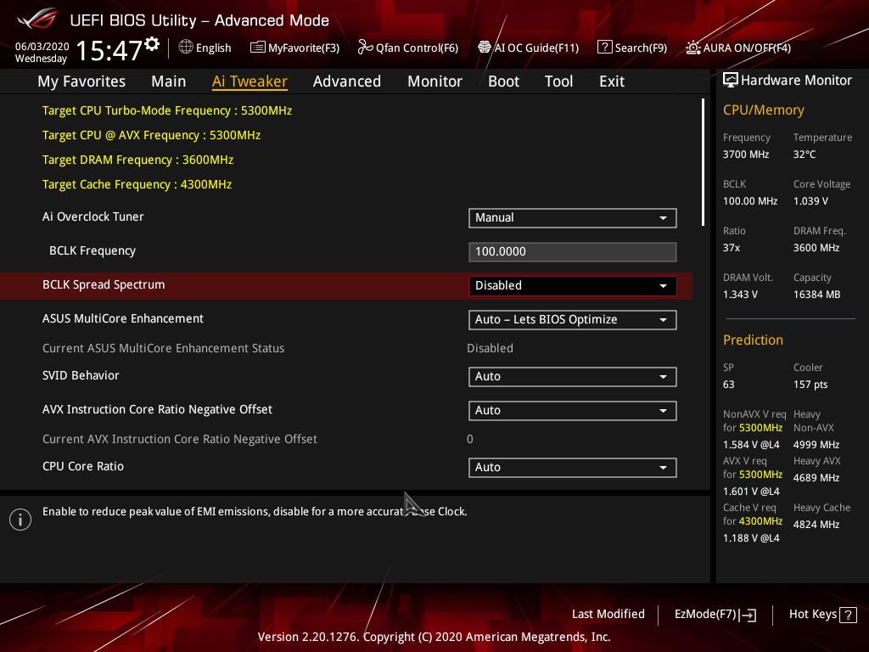Open MyFavorite(F3) from top bar

coord(294,48)
